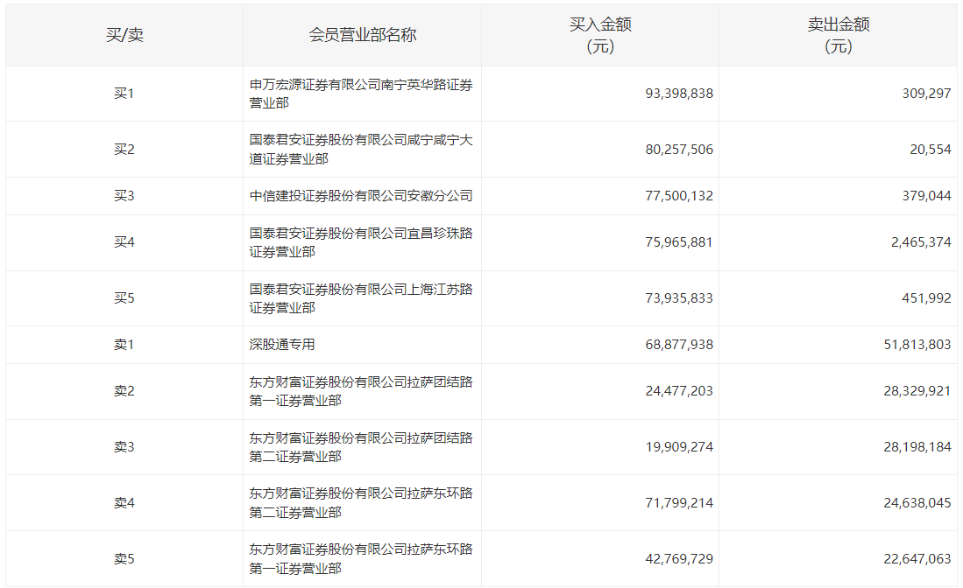This screenshot has height=588, width=963.
Task: Select the 深股通专用 entry
Action: [282, 345]
